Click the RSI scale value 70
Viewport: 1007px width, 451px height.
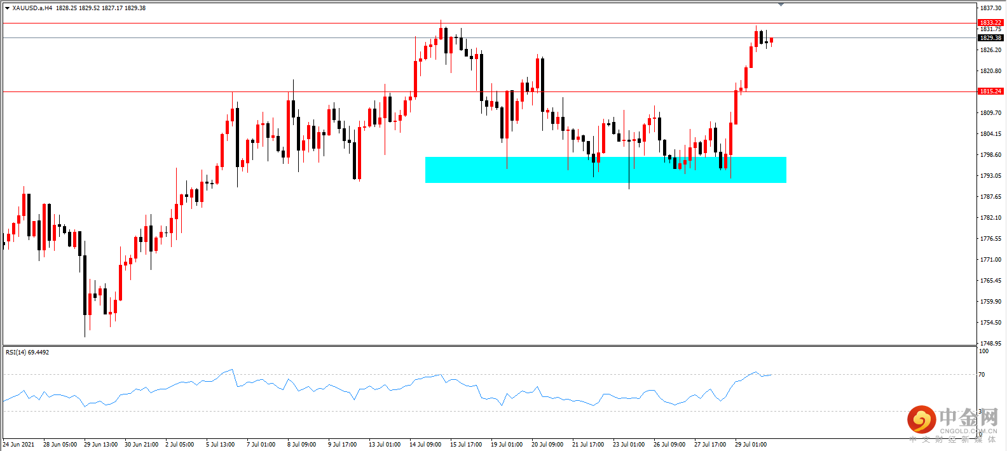[982, 375]
